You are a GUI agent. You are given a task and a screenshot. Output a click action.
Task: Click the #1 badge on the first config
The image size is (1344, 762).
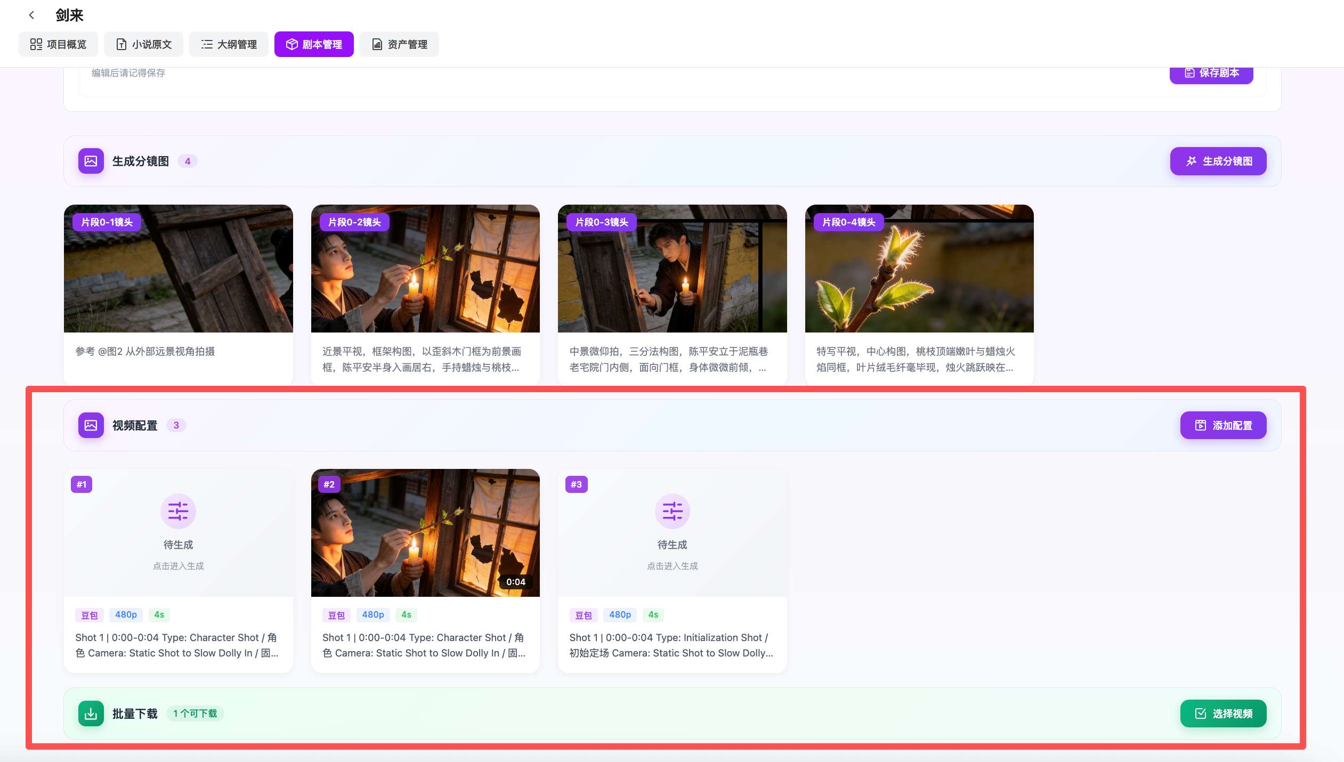(82, 484)
